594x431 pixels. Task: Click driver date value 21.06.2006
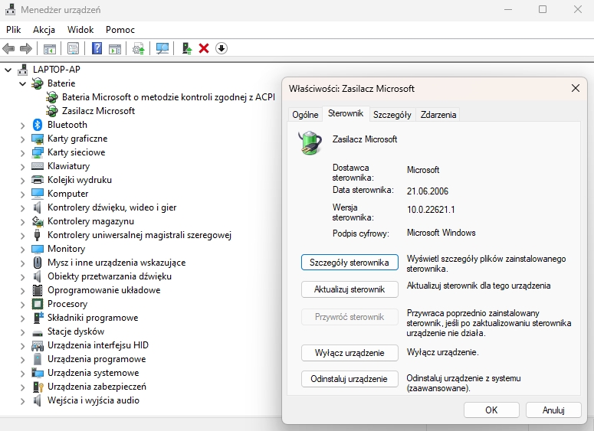pyautogui.click(x=428, y=191)
